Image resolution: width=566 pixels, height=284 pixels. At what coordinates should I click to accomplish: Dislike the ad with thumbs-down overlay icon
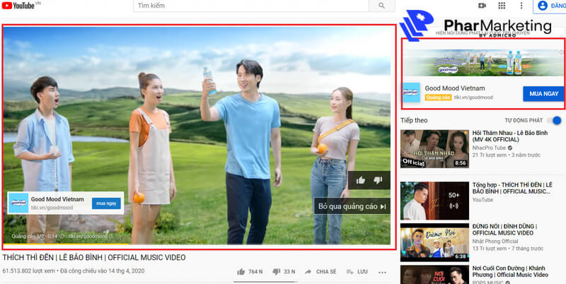coord(378,180)
